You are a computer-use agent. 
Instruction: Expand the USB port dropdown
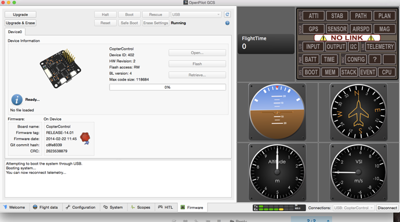coord(196,14)
